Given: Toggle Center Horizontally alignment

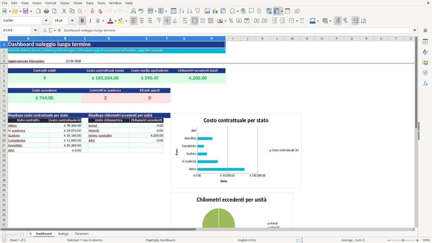Looking at the screenshot, I should (x=141, y=21).
